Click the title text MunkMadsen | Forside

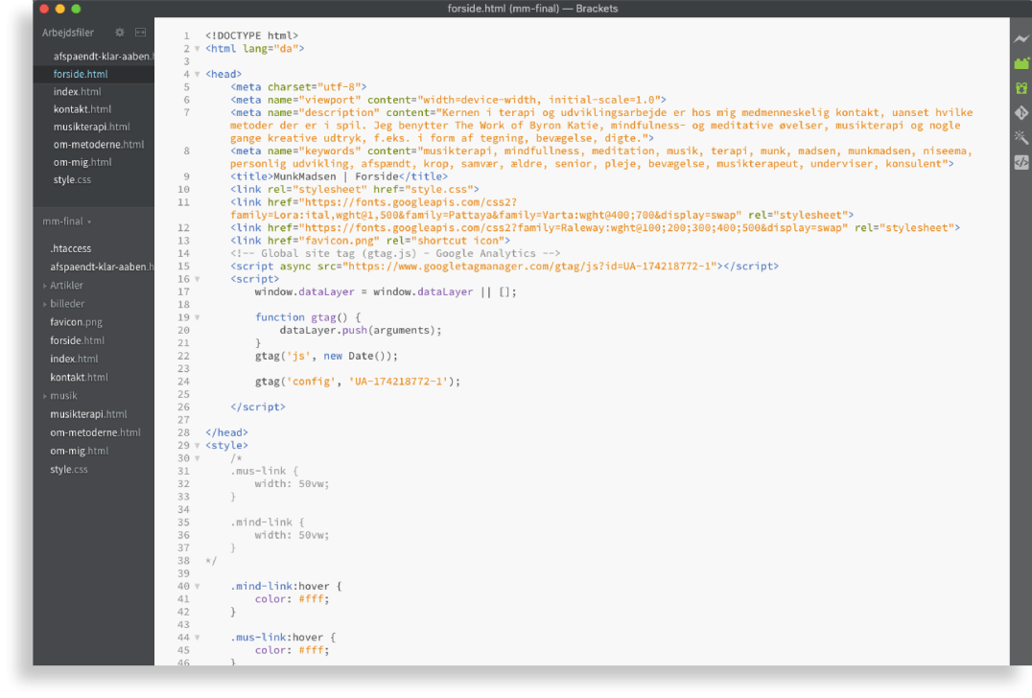point(336,177)
